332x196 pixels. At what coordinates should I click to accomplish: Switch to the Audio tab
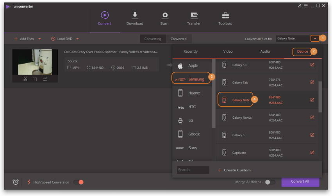point(265,52)
